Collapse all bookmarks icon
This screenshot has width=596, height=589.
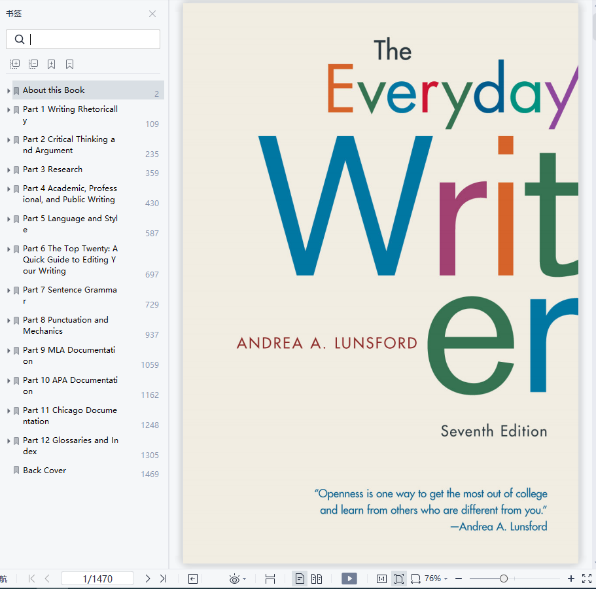coord(33,64)
